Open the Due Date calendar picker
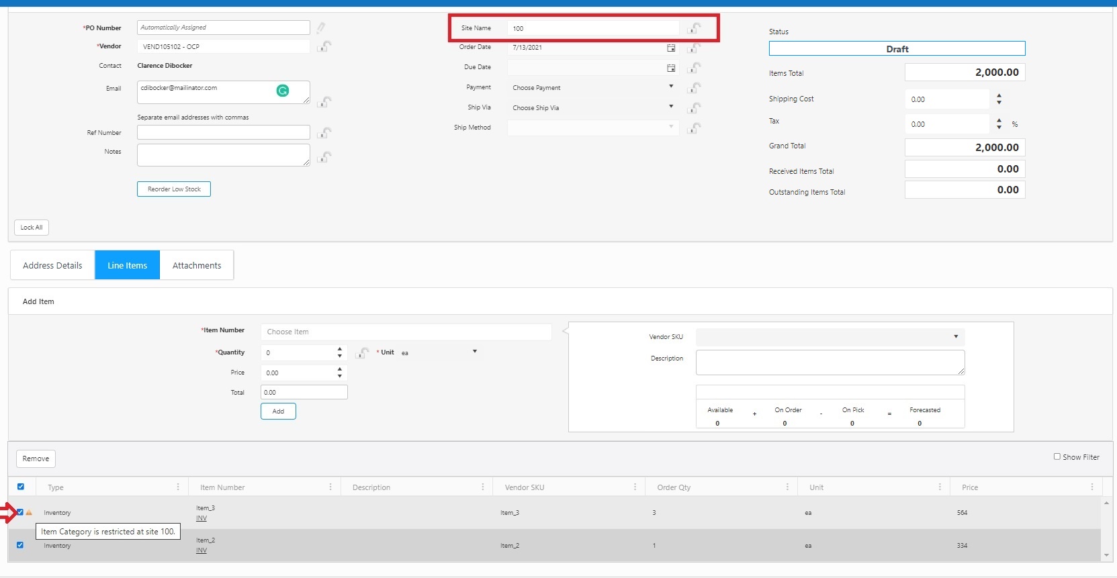Viewport: 1117px width, 578px height. click(x=670, y=68)
